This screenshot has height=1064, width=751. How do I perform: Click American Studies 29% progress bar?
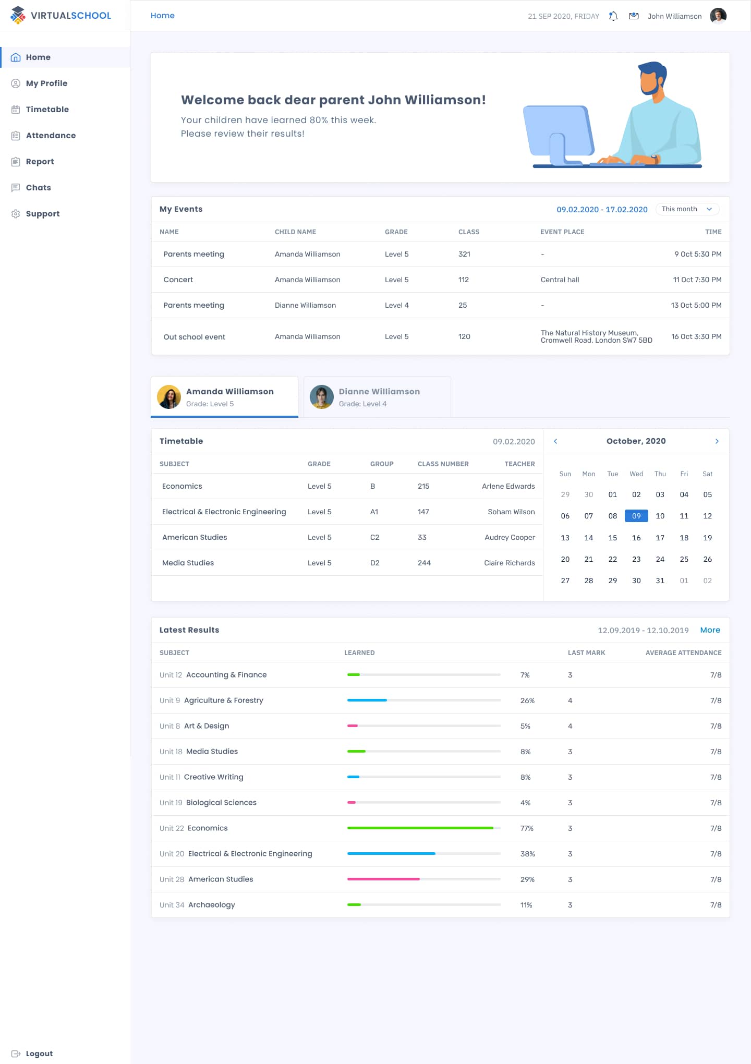coord(424,879)
